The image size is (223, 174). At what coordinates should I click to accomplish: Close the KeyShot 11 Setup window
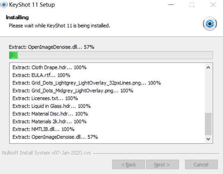pos(213,5)
